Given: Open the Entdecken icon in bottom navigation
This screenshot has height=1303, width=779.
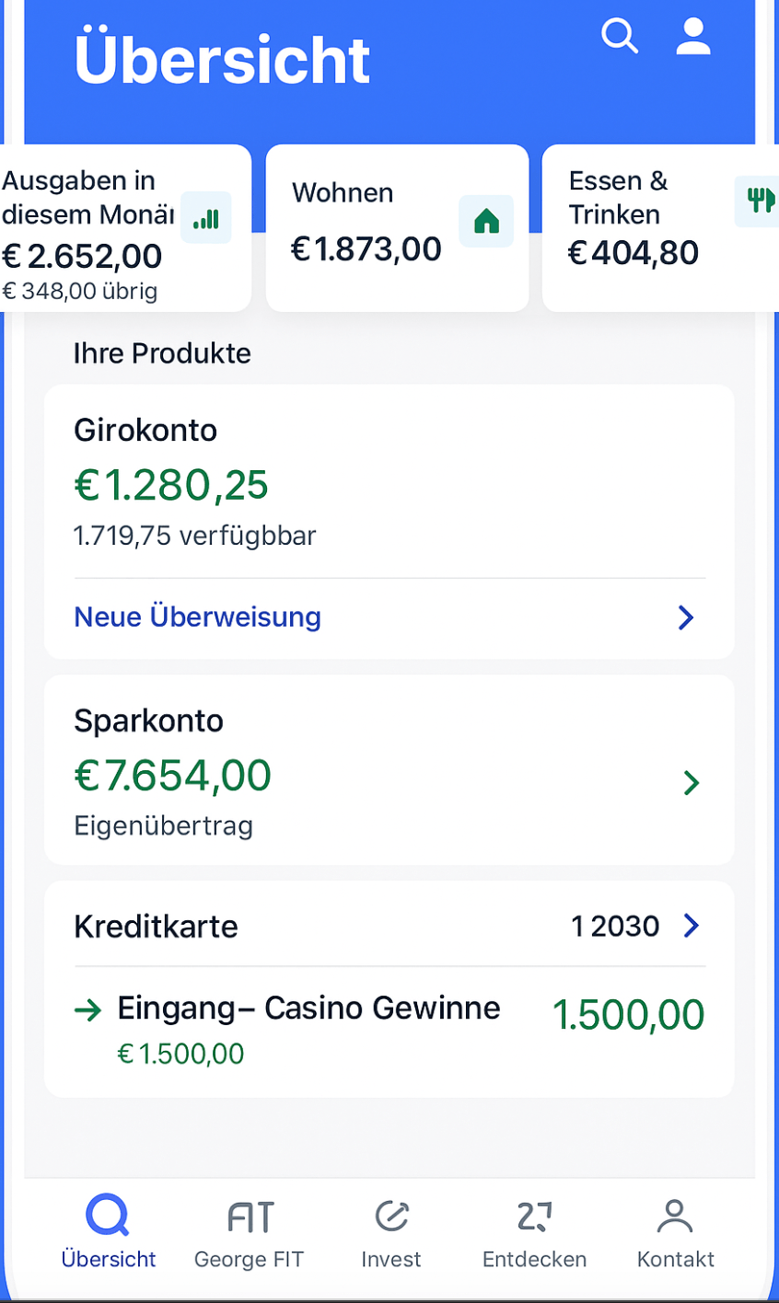Looking at the screenshot, I should click(535, 1217).
